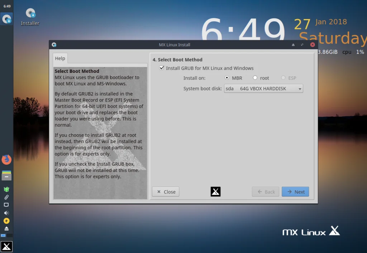The height and width of the screenshot is (253, 367).
Task: Proceed with the Next button
Action: pos(295,192)
